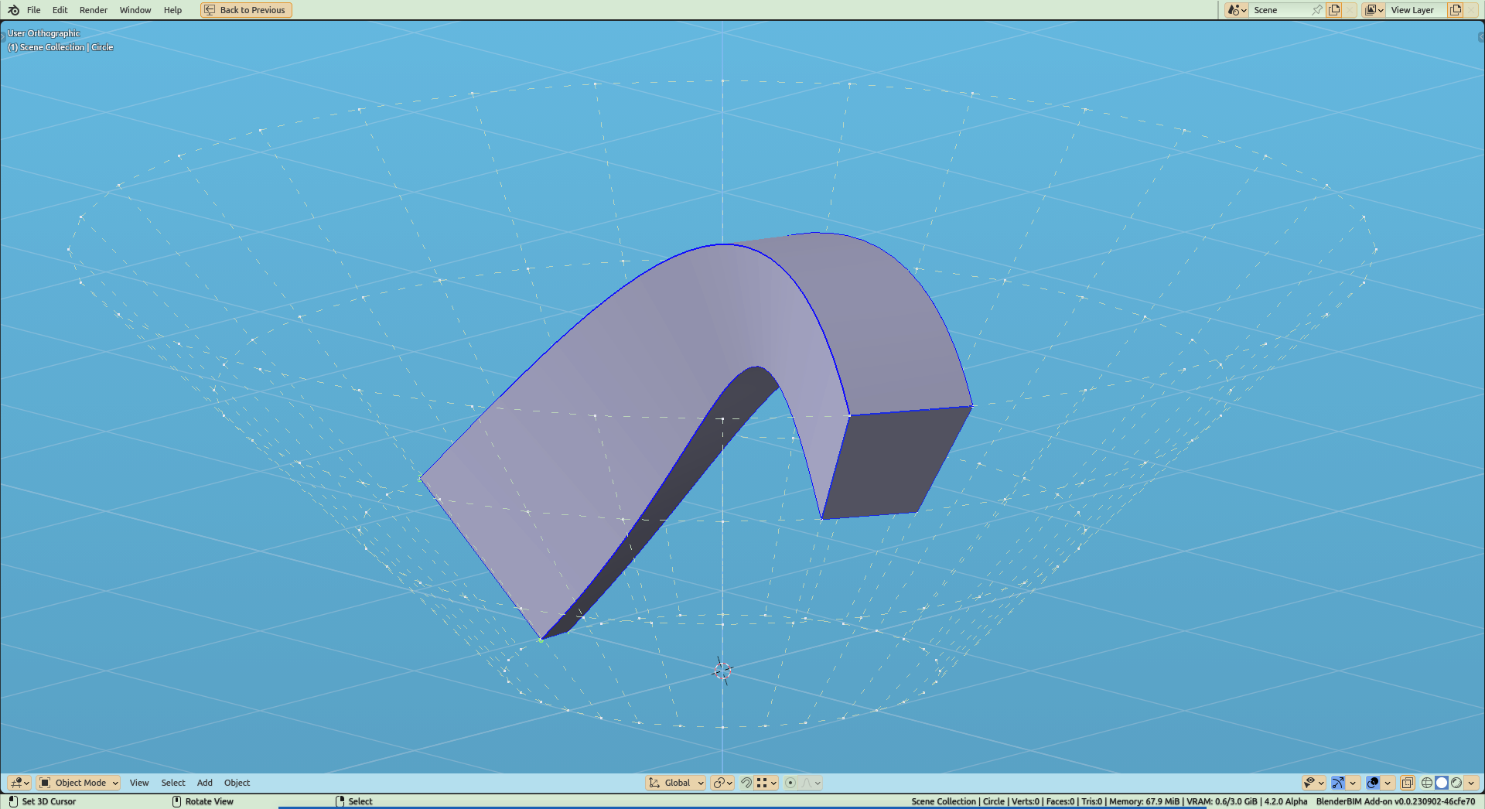Open Global transform orientation dropdown
Screen dimensions: 1485x809
(x=676, y=783)
